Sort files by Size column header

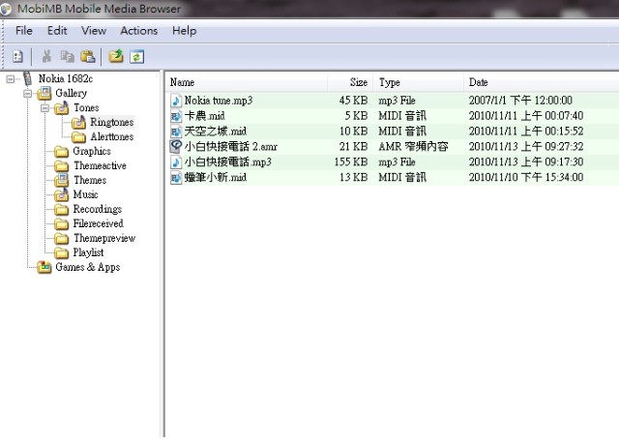coord(350,82)
